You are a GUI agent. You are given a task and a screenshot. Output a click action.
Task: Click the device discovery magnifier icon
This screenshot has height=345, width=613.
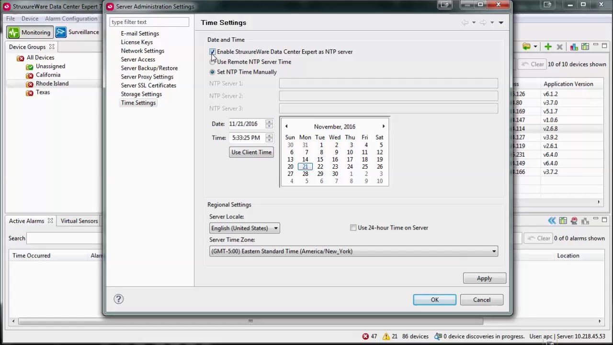438,336
